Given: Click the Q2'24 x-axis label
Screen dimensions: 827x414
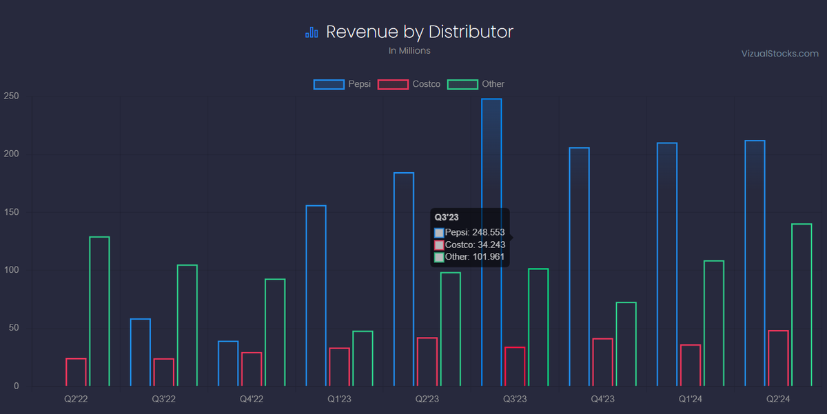Looking at the screenshot, I should click(778, 399).
